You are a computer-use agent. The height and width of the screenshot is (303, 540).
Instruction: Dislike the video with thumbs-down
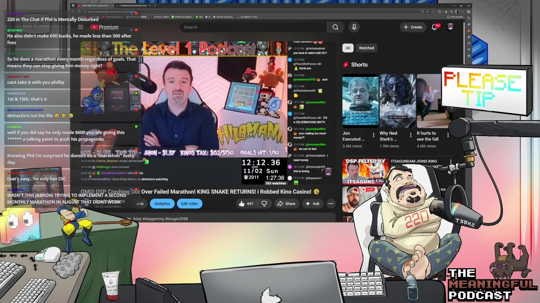pos(264,204)
